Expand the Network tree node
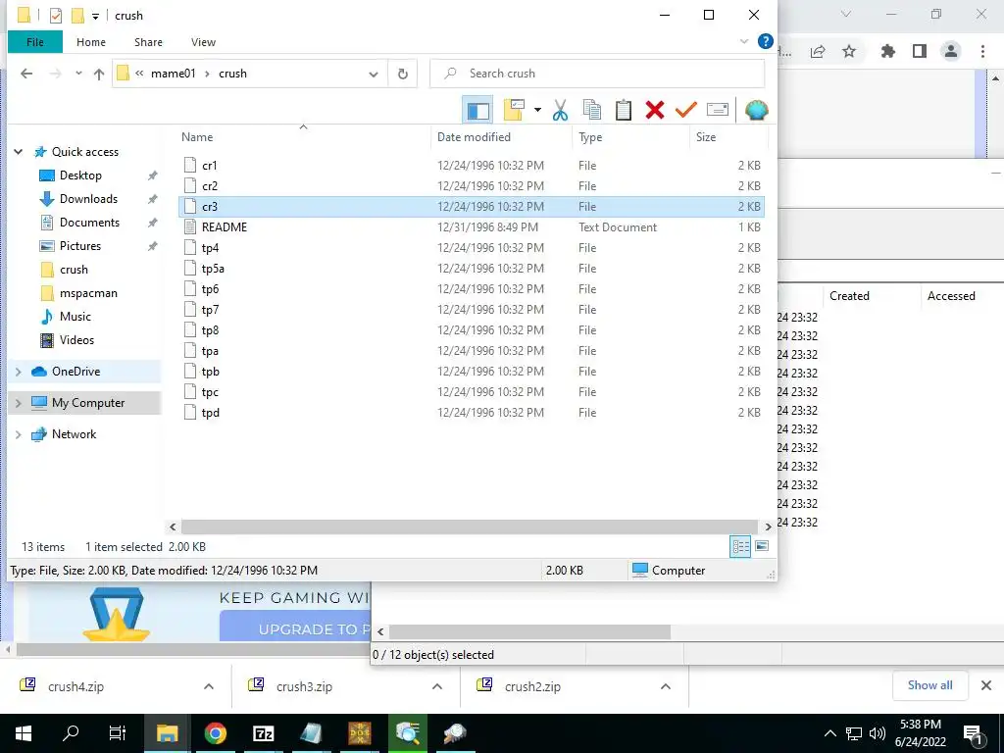Image resolution: width=1004 pixels, height=753 pixels. click(x=19, y=434)
